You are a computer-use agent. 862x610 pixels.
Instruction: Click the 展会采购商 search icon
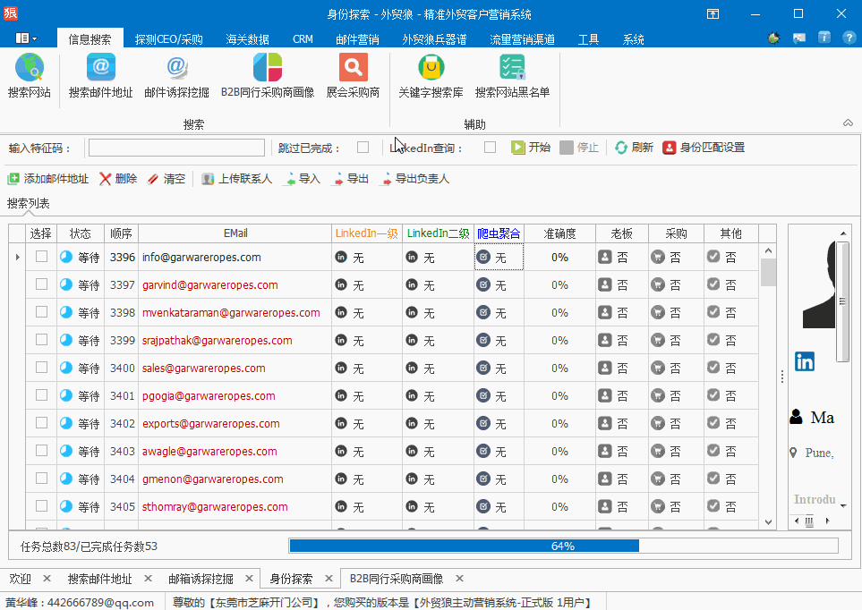click(353, 69)
